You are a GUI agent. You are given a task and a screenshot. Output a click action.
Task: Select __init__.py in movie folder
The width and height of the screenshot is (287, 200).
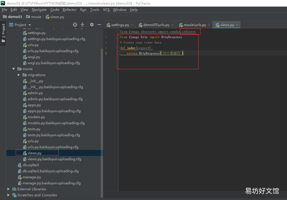pyautogui.click(x=33, y=81)
